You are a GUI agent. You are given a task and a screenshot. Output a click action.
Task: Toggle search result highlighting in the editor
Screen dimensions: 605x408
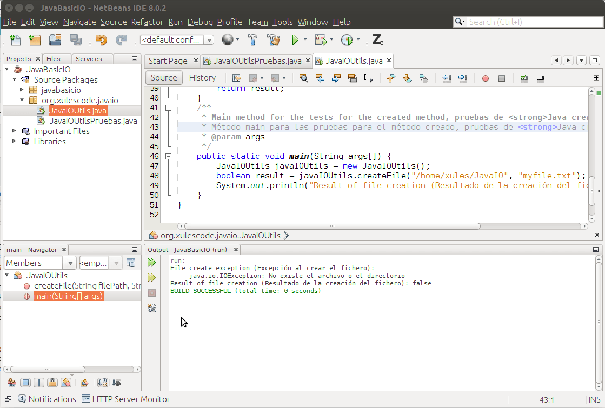[x=524, y=78]
